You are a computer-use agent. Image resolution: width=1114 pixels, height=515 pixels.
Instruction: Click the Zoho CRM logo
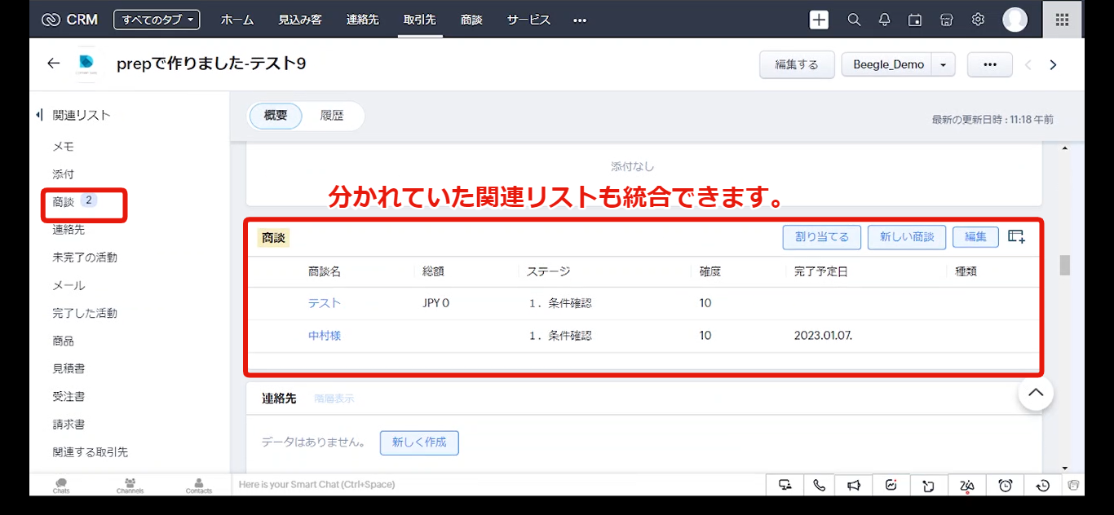point(69,20)
